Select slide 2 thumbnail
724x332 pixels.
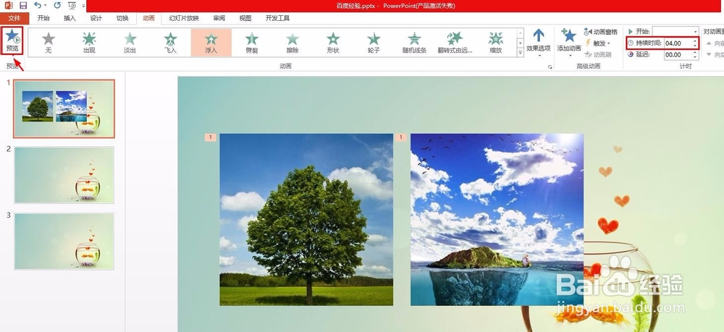tap(64, 175)
